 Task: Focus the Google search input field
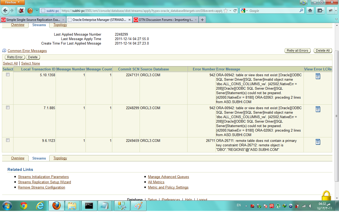click(273, 11)
